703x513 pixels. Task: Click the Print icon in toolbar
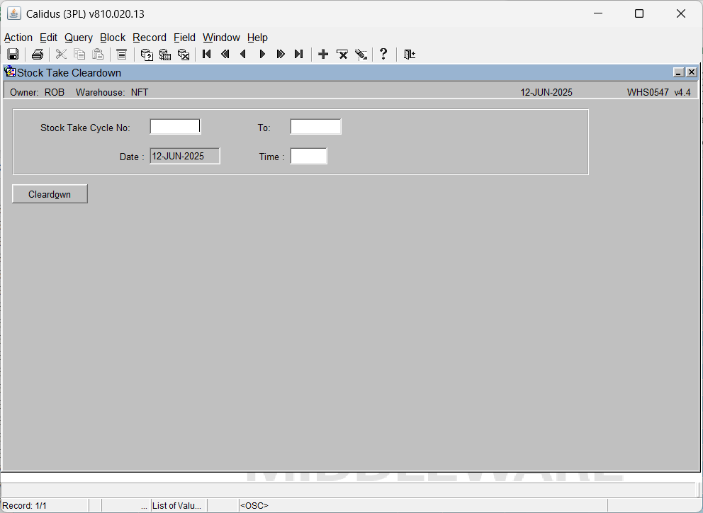point(38,55)
